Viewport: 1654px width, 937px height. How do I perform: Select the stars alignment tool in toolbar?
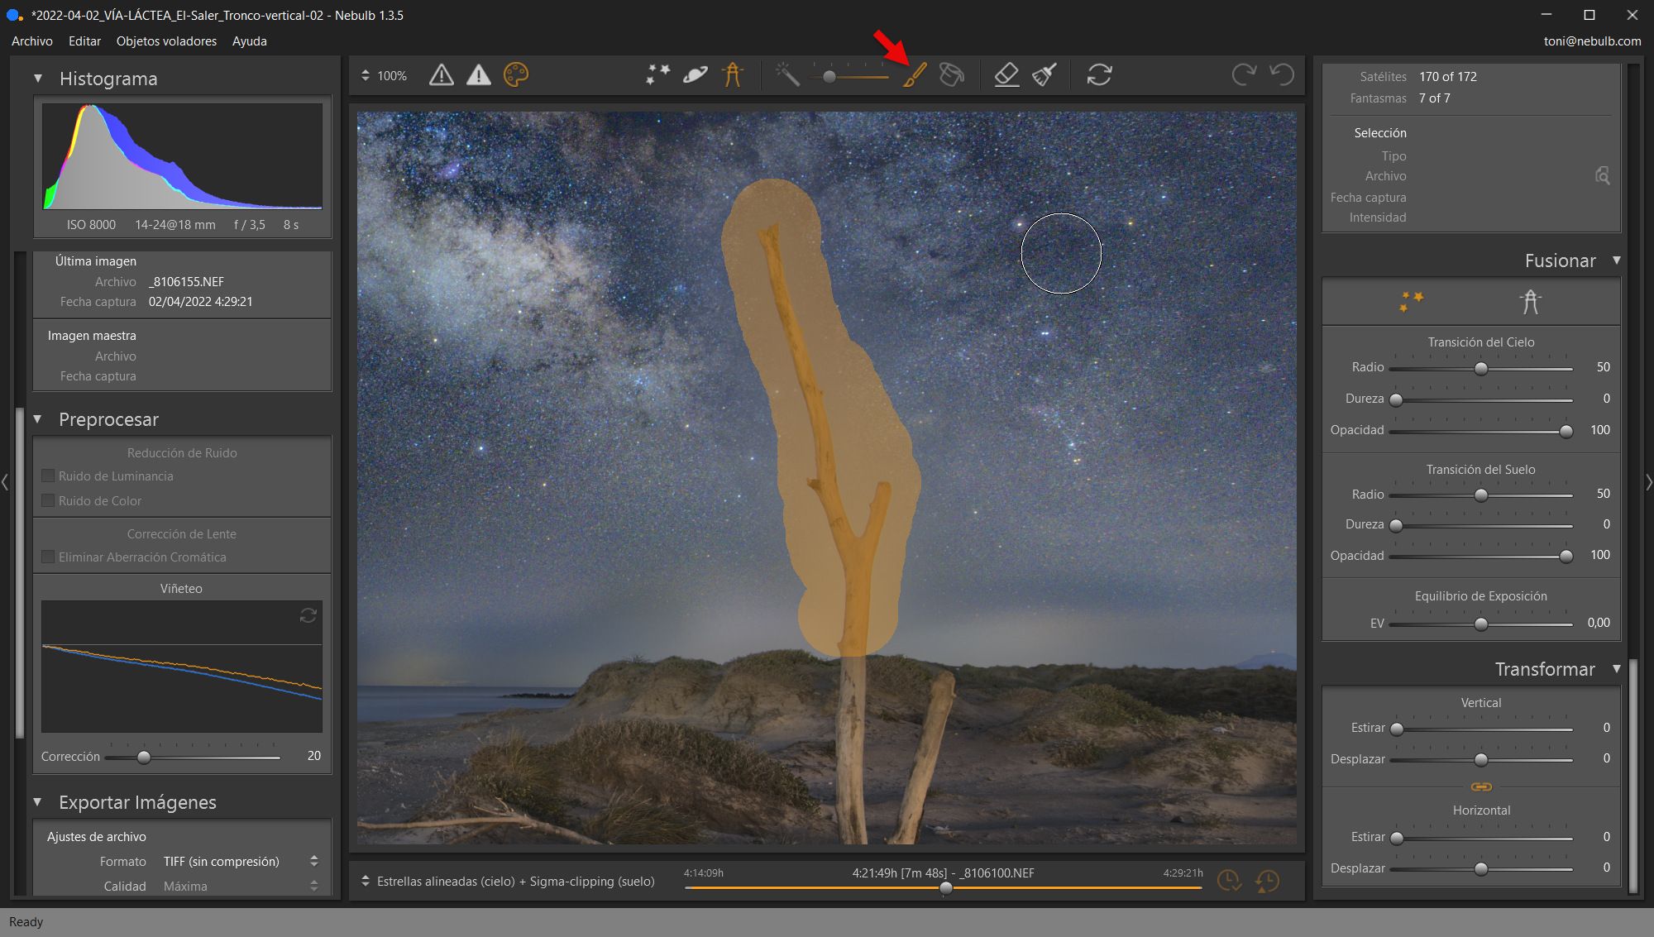coord(658,75)
